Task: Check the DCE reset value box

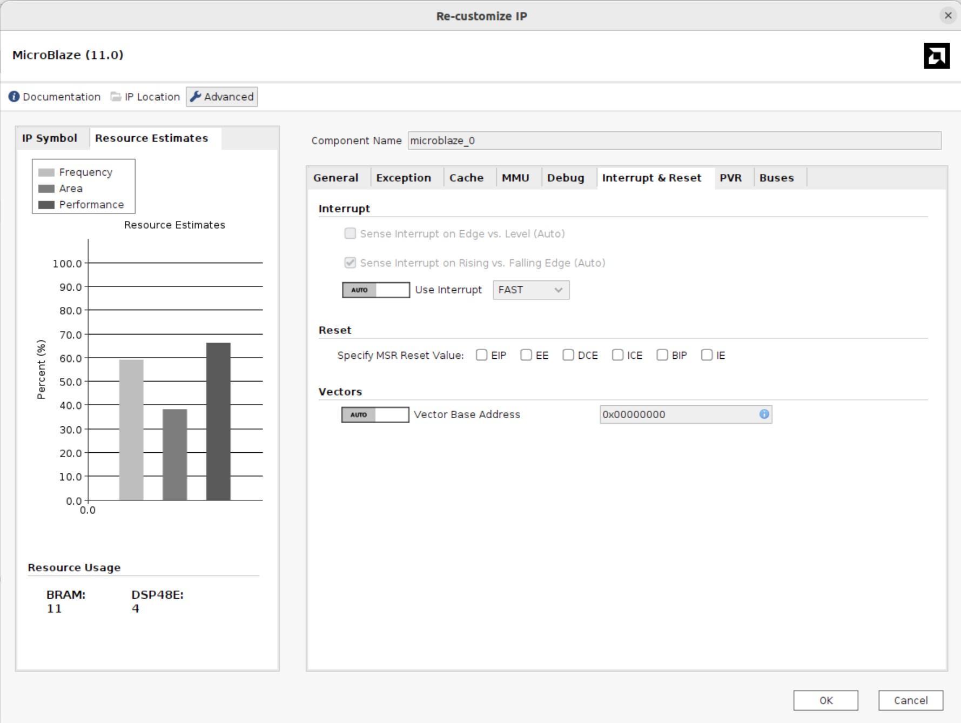Action: (x=568, y=355)
